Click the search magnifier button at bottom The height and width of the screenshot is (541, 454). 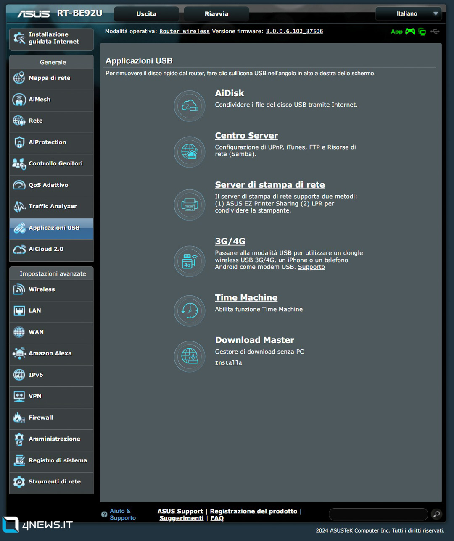point(436,514)
